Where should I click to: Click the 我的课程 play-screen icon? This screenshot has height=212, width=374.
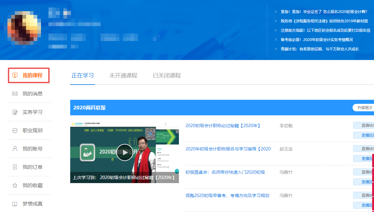(x=15, y=75)
